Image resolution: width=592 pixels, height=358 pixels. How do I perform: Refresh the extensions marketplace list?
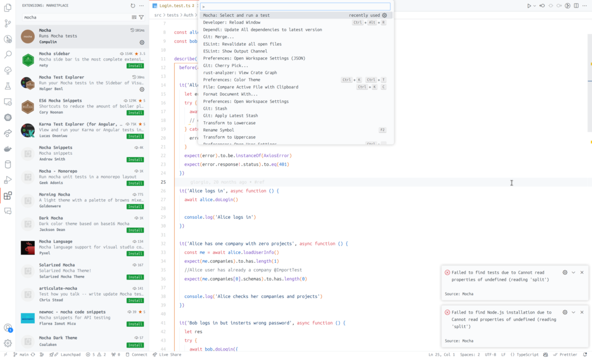click(133, 6)
